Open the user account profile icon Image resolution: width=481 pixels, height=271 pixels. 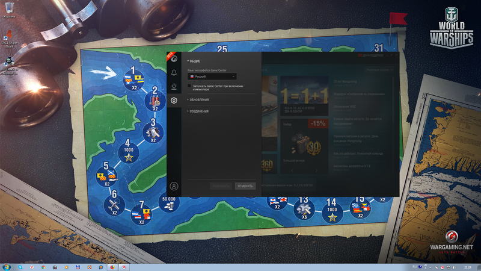click(x=174, y=186)
